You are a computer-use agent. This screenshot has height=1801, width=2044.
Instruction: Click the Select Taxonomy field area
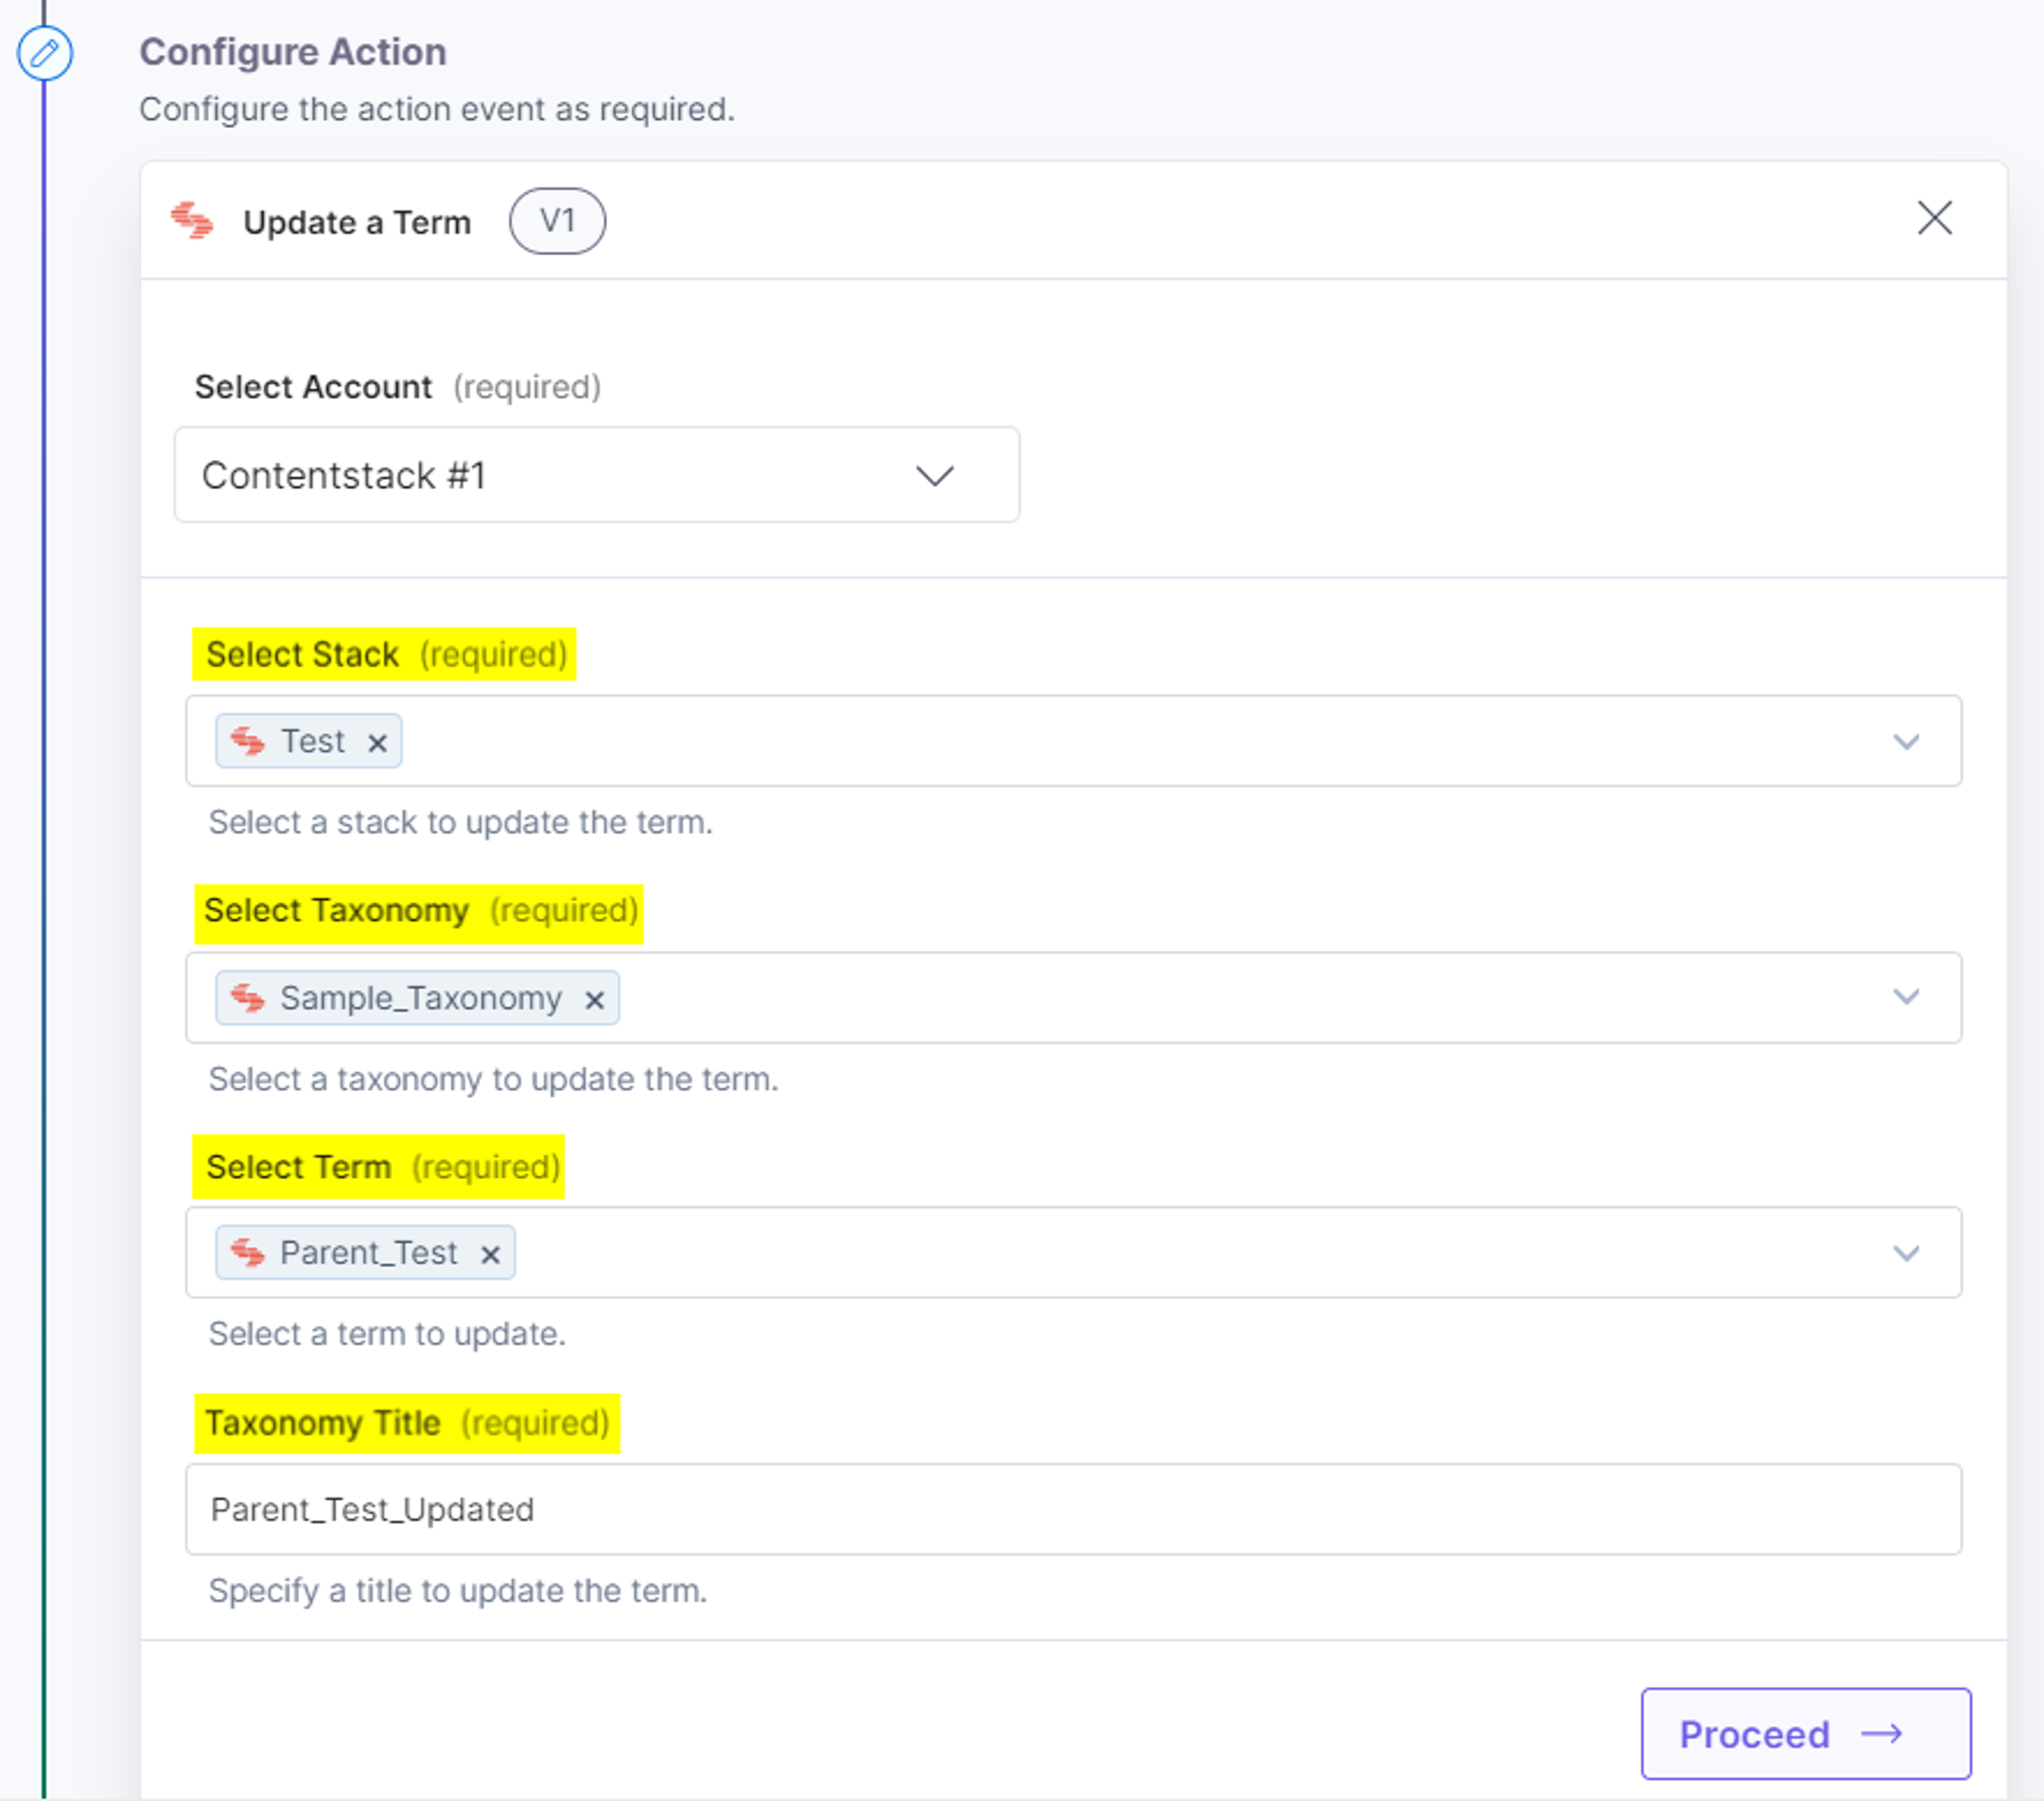tap(1073, 998)
